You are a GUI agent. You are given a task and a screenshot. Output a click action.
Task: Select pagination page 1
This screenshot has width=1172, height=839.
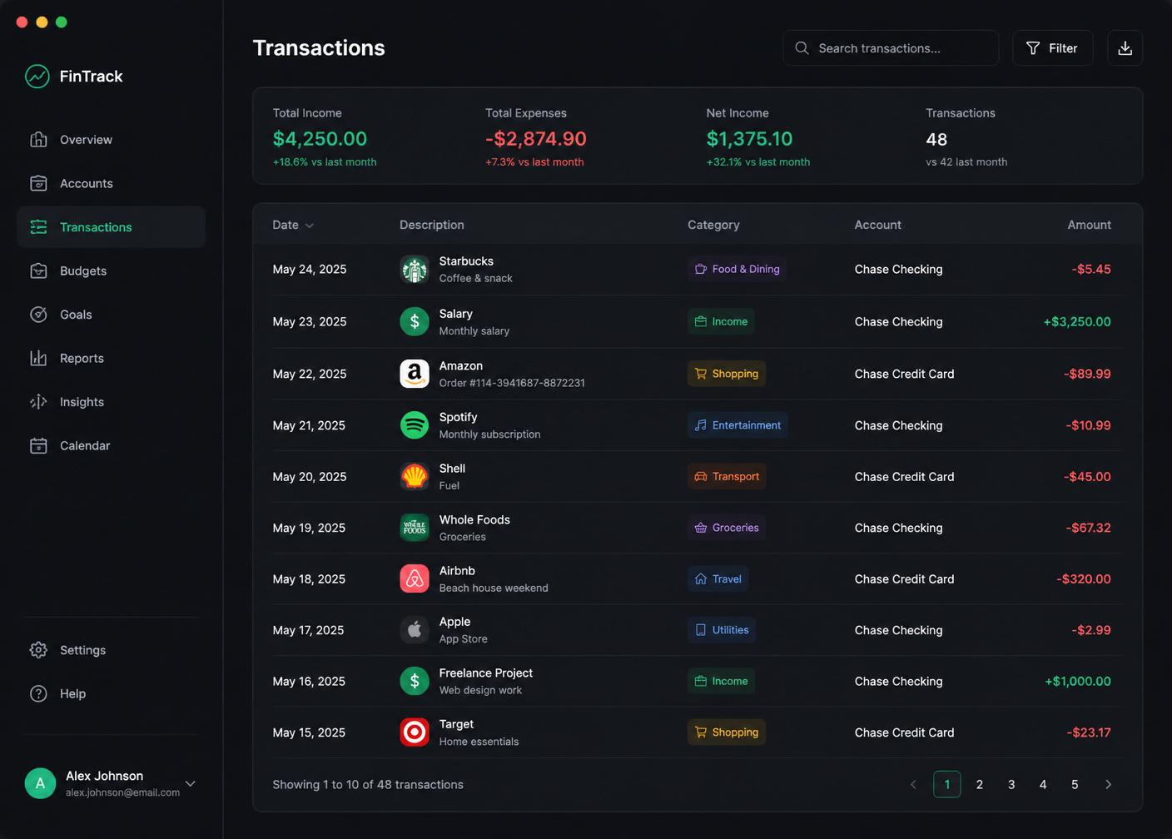[947, 784]
